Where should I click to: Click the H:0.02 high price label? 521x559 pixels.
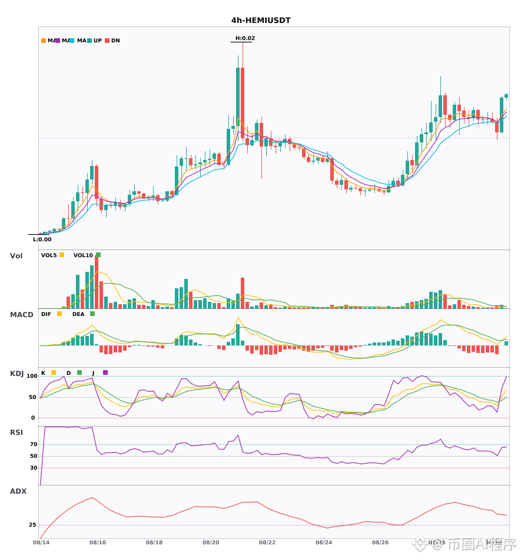pos(245,38)
